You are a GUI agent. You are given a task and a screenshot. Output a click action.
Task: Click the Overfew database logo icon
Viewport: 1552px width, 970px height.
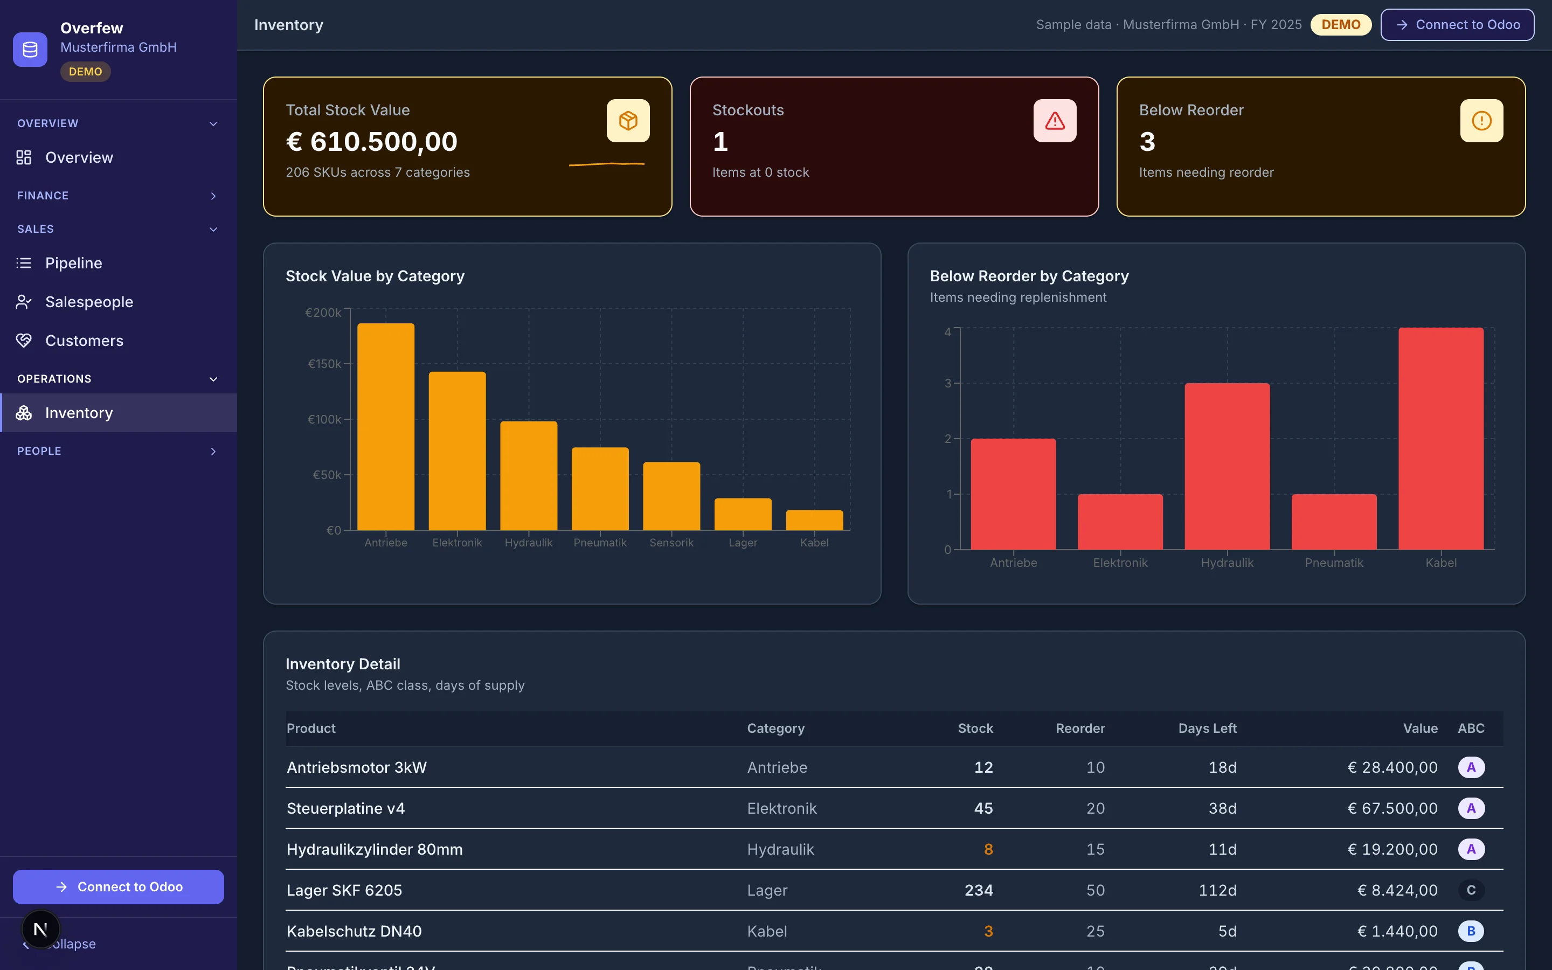coord(30,50)
